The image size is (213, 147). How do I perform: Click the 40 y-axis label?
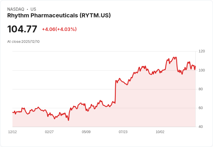point(201,127)
